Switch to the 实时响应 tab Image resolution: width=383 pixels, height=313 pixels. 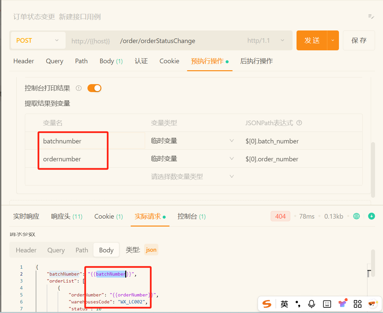pyautogui.click(x=26, y=216)
